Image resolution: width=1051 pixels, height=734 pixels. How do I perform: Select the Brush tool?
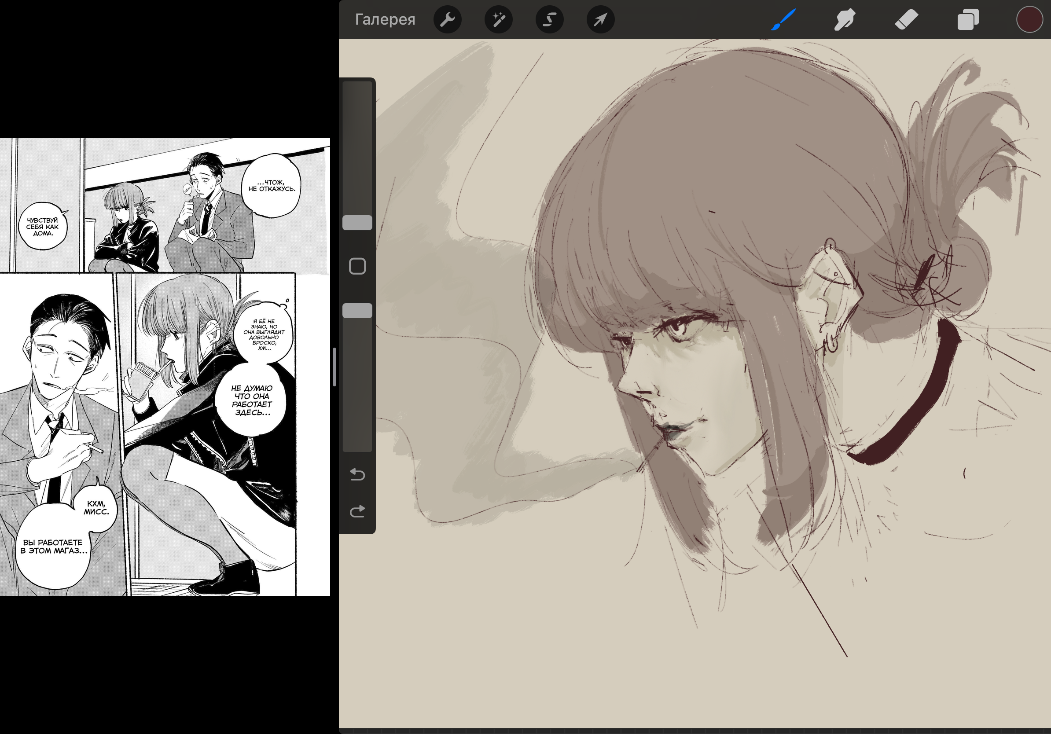pyautogui.click(x=783, y=20)
